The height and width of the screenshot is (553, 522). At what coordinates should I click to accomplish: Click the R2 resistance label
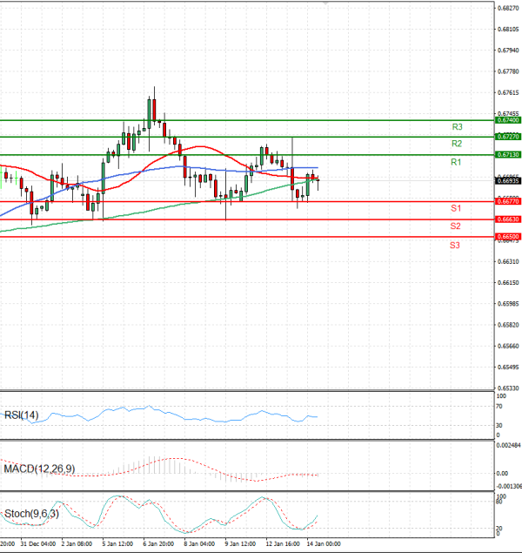click(x=455, y=143)
